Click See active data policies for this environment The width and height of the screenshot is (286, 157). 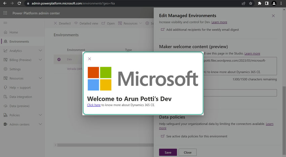[196, 136]
